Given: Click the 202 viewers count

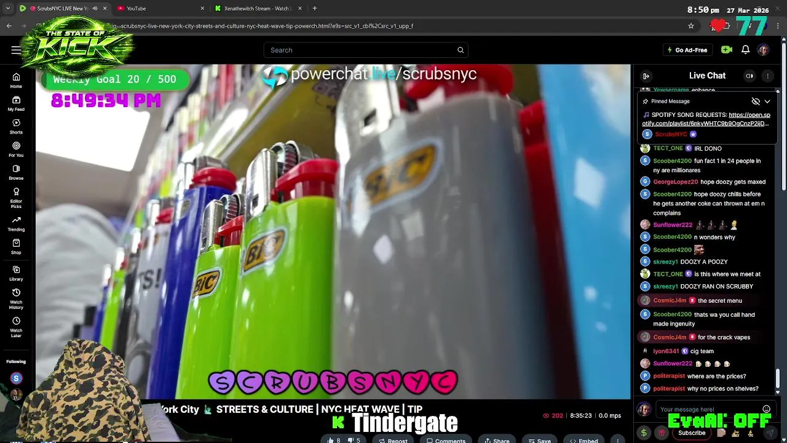Looking at the screenshot, I should [553, 416].
